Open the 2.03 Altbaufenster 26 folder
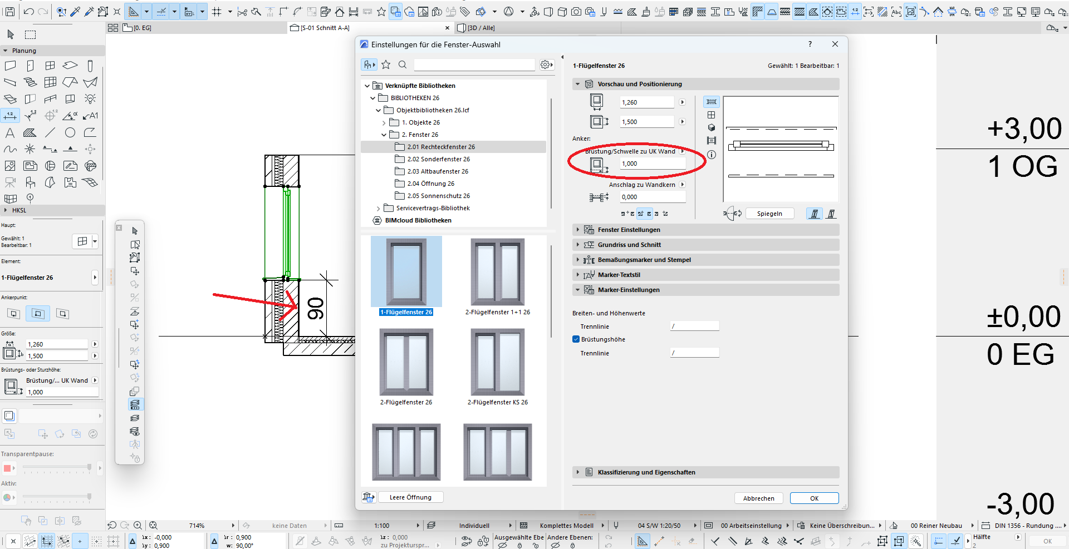 click(431, 171)
